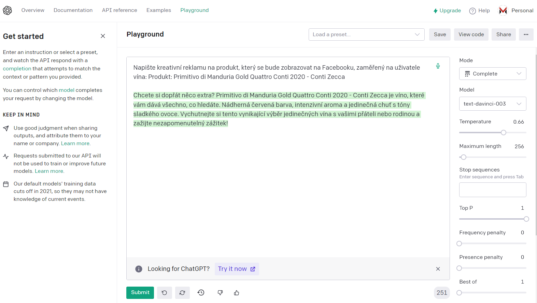Viewport: 537px width, 303px height.
Task: Click the info icon in ChatGPT banner
Action: [139, 269]
